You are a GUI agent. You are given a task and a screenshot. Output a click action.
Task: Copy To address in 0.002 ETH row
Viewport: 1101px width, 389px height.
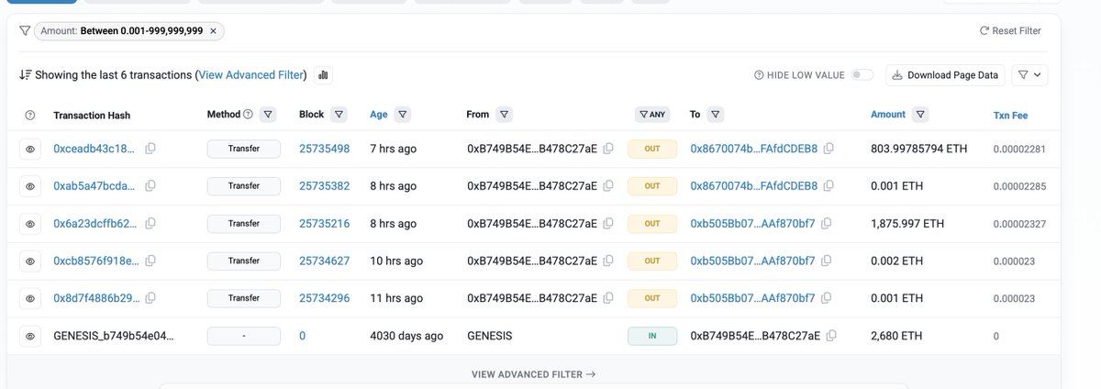pyautogui.click(x=827, y=261)
